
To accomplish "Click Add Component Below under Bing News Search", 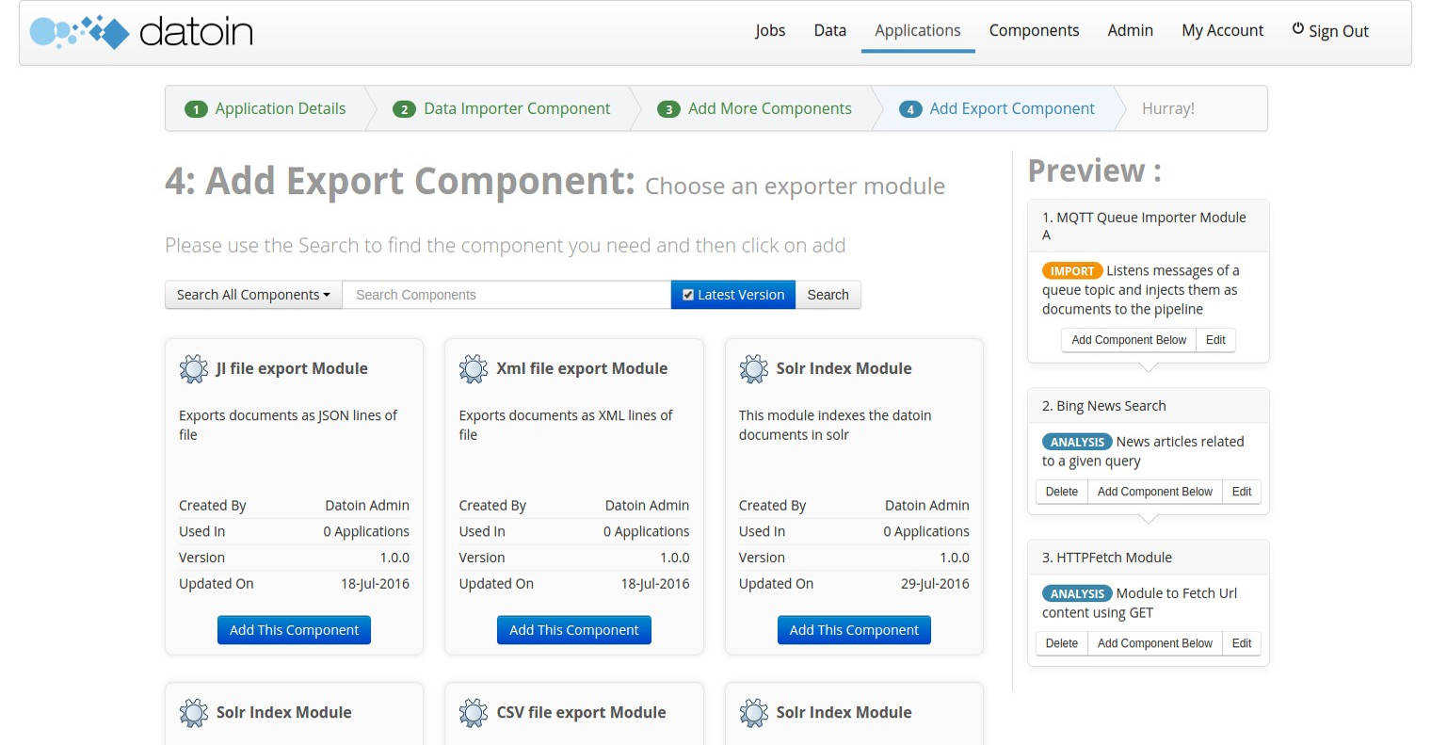I will point(1155,492).
